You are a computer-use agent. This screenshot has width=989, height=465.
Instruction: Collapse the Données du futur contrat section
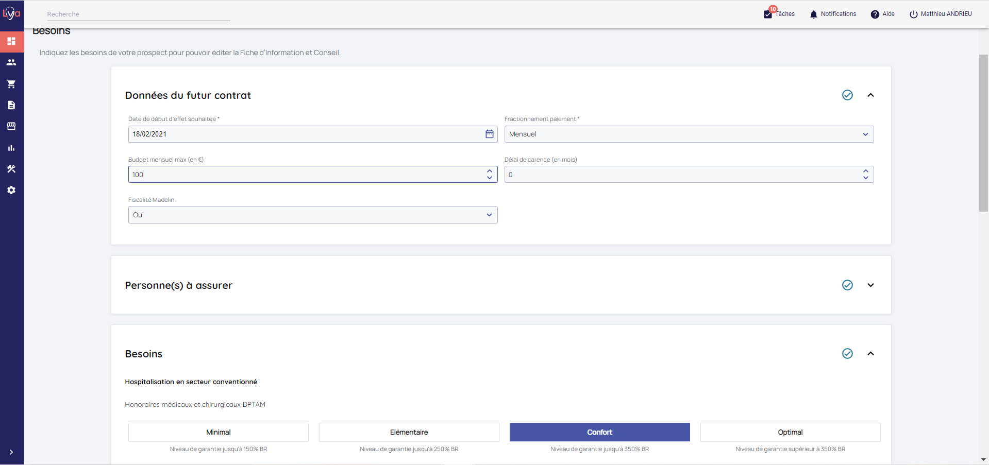[x=870, y=95]
